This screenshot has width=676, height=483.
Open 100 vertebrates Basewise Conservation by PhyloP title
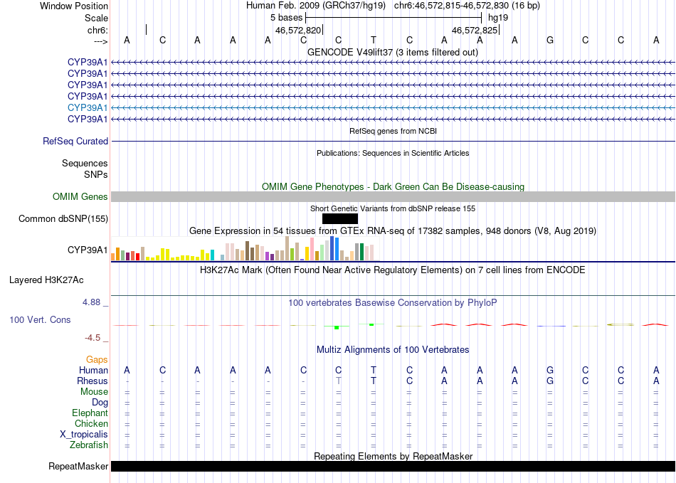click(392, 303)
